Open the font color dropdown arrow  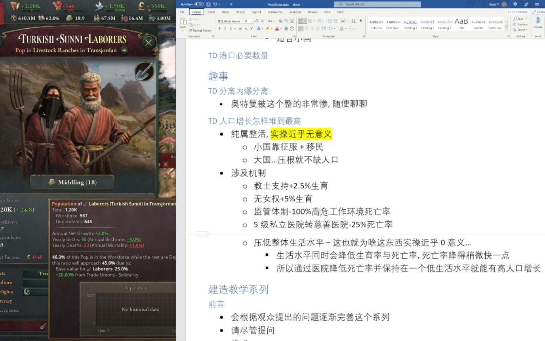(x=281, y=29)
